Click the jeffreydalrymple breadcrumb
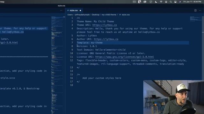The height and width of the screenshot is (114, 204). [x=82, y=15]
